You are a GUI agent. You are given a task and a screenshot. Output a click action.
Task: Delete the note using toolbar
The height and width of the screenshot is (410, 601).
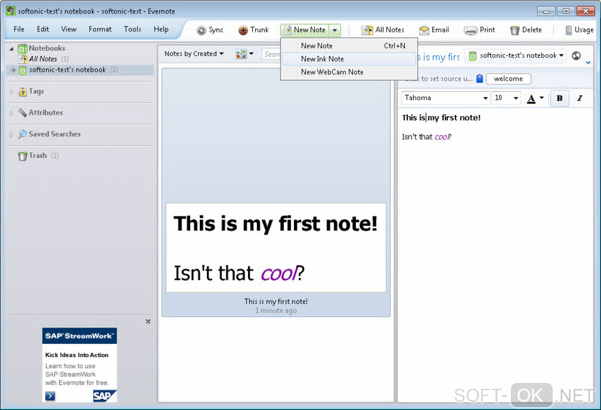pyautogui.click(x=526, y=30)
